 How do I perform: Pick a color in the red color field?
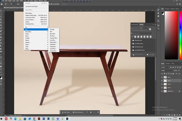[x=171, y=35]
